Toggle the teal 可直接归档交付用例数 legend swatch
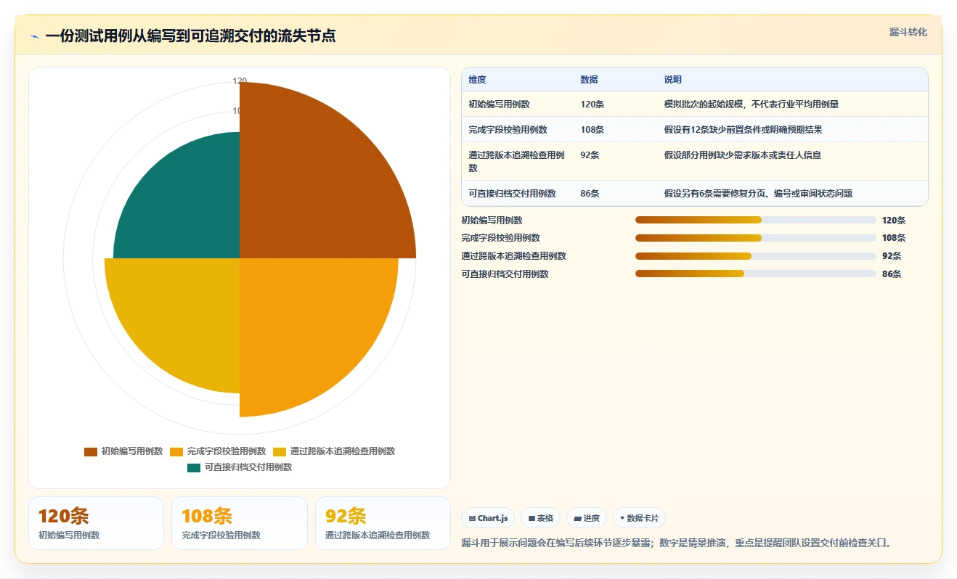Viewport: 957px width, 579px height. [x=194, y=467]
